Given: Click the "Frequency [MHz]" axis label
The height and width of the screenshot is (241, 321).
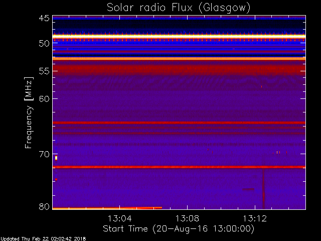Looking at the screenshot, I should coord(29,112).
